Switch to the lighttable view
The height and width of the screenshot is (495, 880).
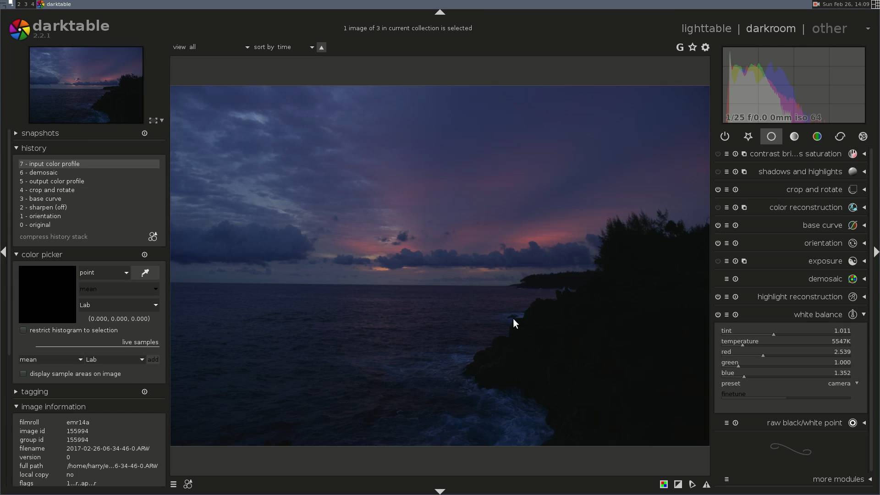[x=706, y=28]
